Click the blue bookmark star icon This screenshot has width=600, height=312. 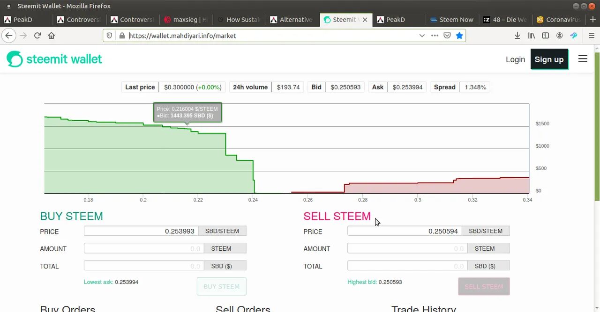click(x=459, y=36)
